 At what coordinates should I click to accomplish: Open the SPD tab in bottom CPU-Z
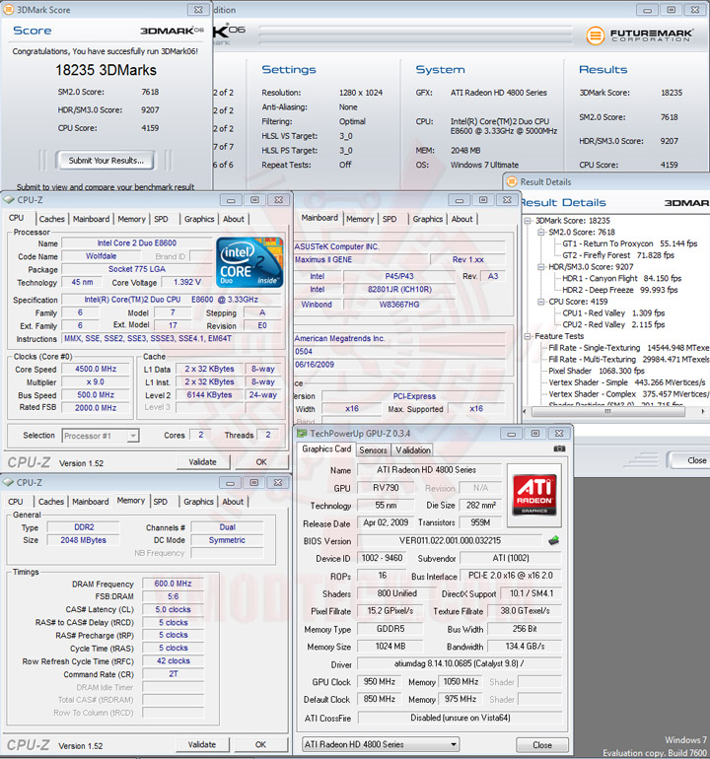click(161, 502)
